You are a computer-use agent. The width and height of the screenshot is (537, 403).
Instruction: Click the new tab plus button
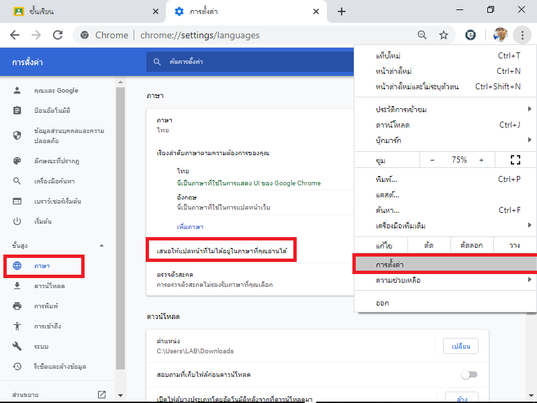click(x=341, y=11)
